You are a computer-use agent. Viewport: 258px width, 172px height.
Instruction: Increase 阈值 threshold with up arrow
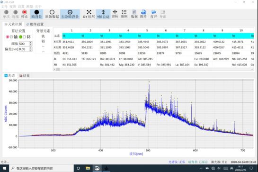[30, 43]
